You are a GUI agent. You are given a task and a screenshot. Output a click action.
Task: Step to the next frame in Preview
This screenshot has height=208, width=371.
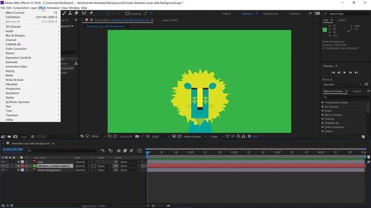pyautogui.click(x=350, y=72)
